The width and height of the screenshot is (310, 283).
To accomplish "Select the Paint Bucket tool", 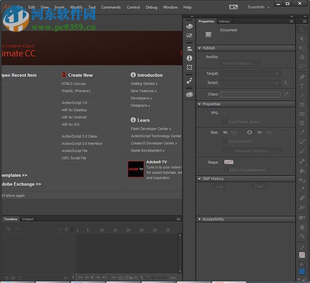I will tap(302, 171).
